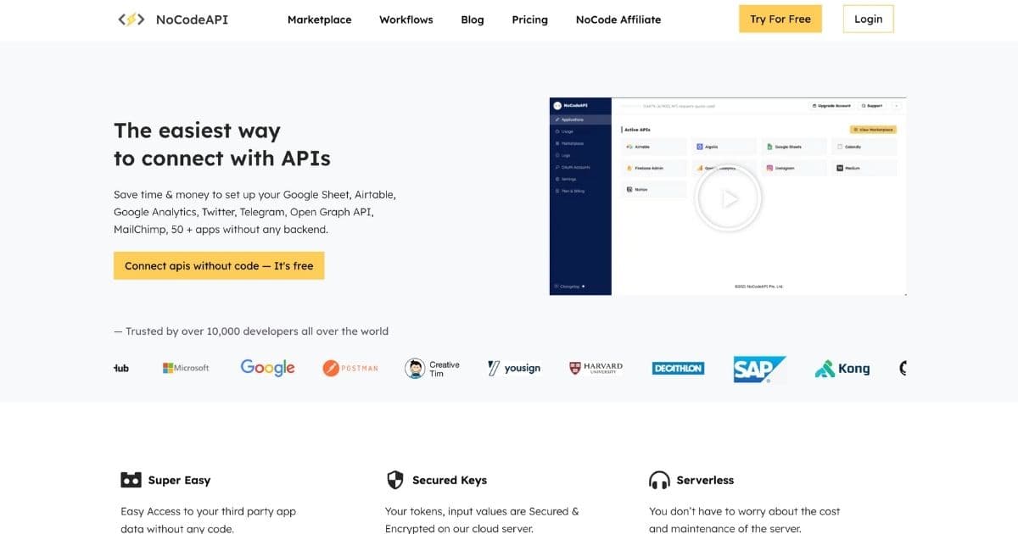
Task: Click Connect apis without code button
Action: [x=219, y=265]
